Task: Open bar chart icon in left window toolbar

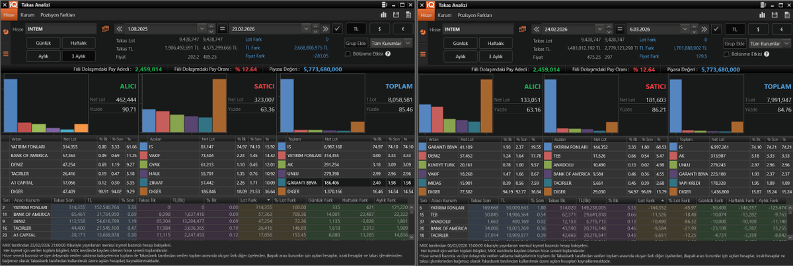Action: click(385, 14)
